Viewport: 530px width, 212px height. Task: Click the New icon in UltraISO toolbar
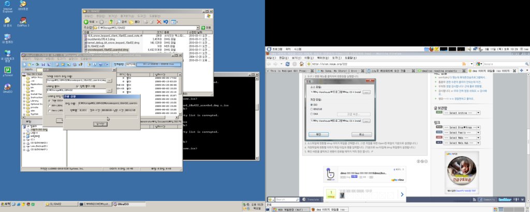click(25, 64)
